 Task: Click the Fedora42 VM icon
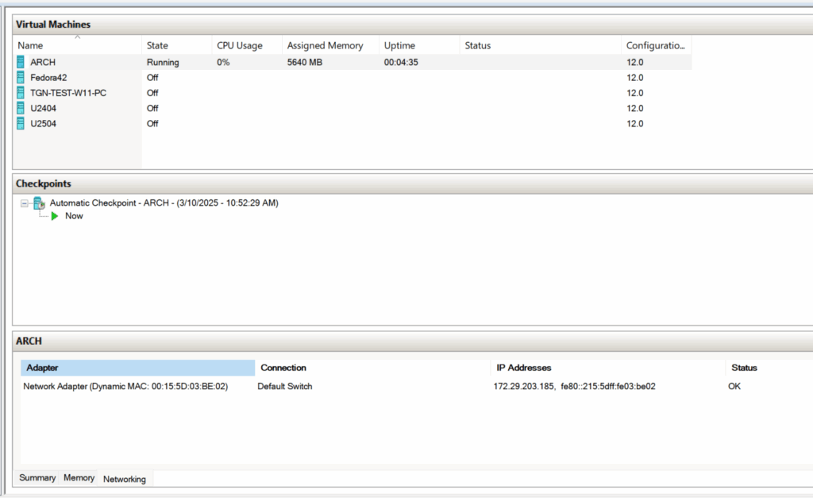[21, 77]
